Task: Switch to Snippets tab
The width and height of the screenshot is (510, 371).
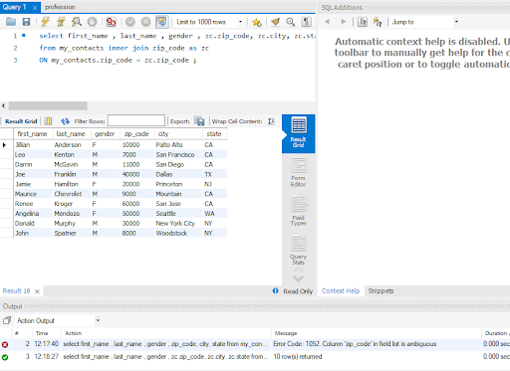Action: pos(381,291)
